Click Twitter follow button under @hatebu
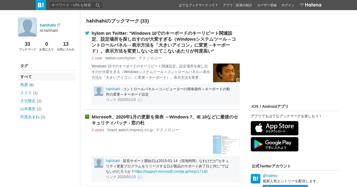Image resolution: width=357 pixels, height=187 pixels. point(285,186)
